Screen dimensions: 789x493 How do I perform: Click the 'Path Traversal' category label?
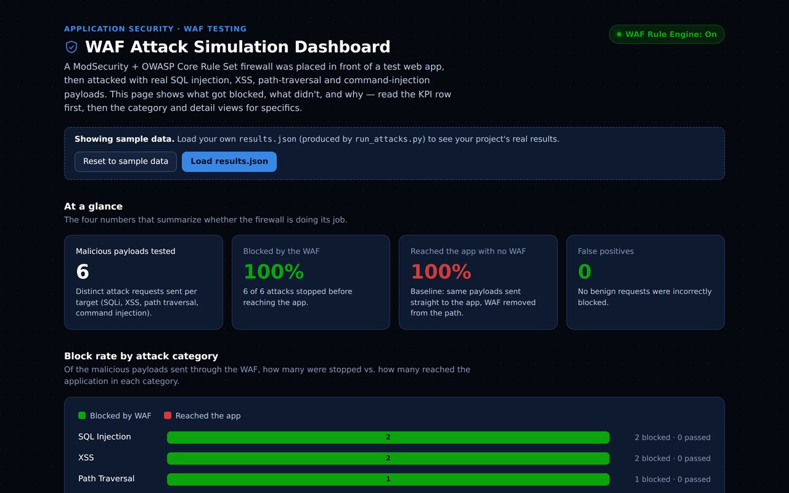click(106, 479)
